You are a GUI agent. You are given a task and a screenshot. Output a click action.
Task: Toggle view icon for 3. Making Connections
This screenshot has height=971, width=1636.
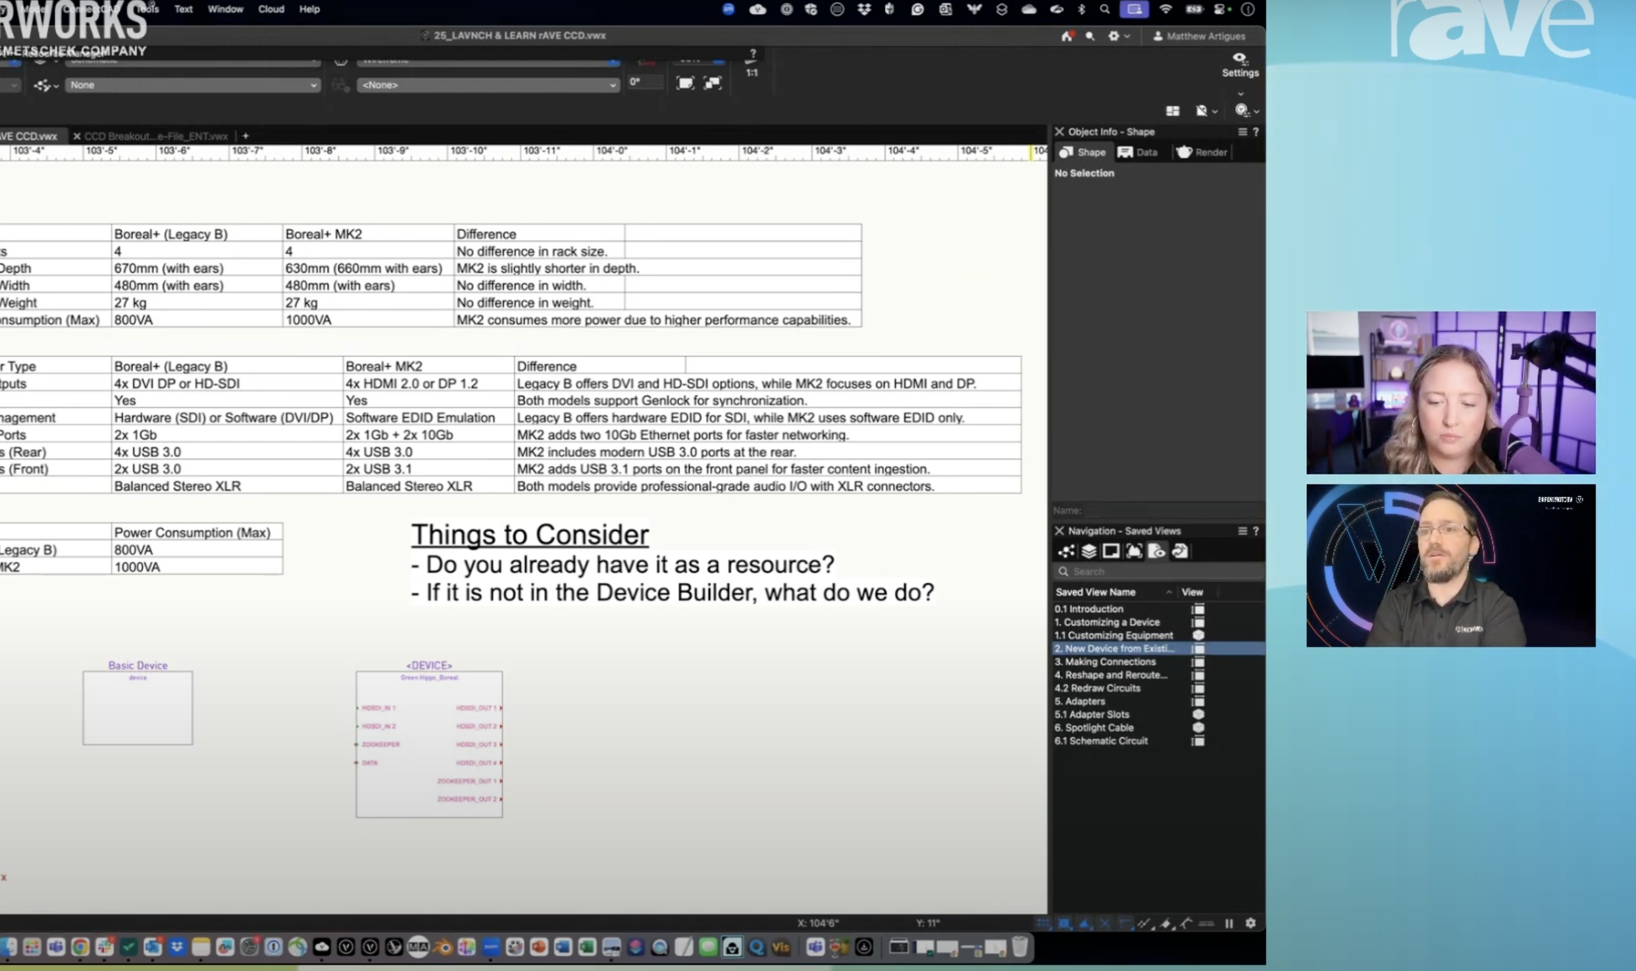coord(1198,662)
